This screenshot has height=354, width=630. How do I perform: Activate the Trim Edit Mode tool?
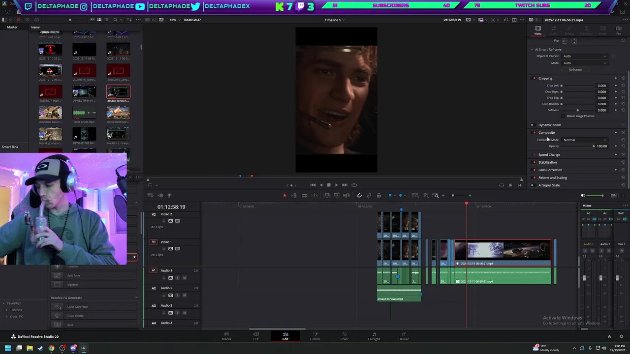click(294, 195)
